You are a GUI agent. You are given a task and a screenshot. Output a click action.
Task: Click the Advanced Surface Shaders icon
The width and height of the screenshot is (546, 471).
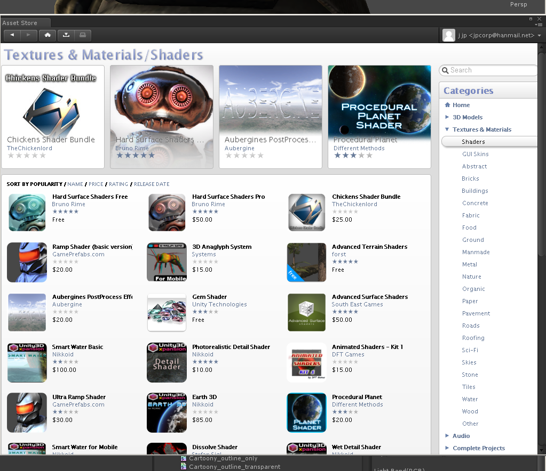click(306, 312)
